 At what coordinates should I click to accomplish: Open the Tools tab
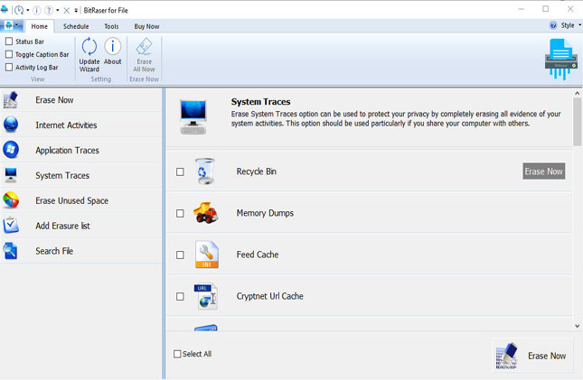111,26
